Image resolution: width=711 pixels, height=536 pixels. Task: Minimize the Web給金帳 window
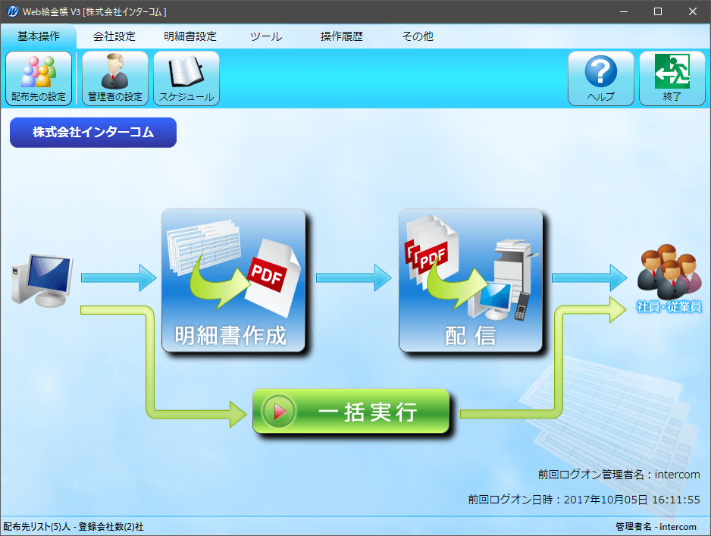click(x=624, y=12)
